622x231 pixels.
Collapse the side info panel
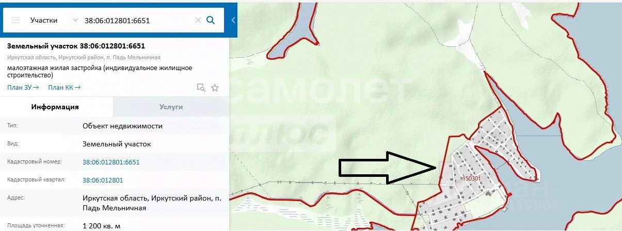click(233, 20)
